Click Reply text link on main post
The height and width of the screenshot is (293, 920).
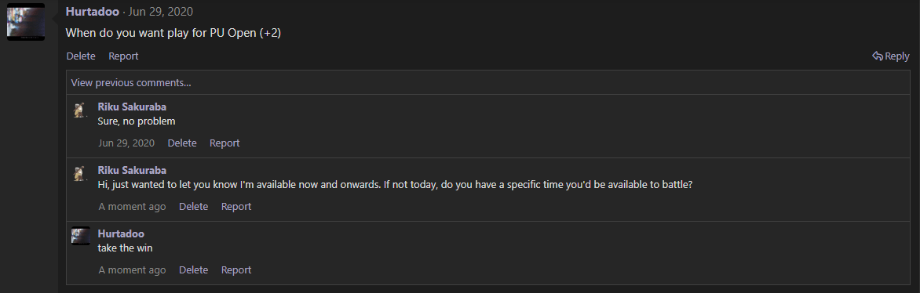point(897,56)
